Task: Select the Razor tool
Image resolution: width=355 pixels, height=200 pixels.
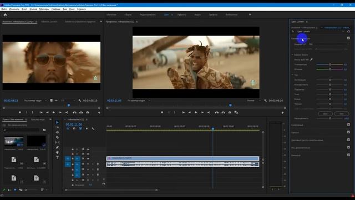Action: coord(57,137)
